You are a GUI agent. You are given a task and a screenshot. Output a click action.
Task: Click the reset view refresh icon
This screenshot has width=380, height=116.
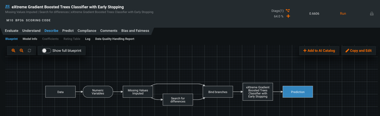point(29,51)
